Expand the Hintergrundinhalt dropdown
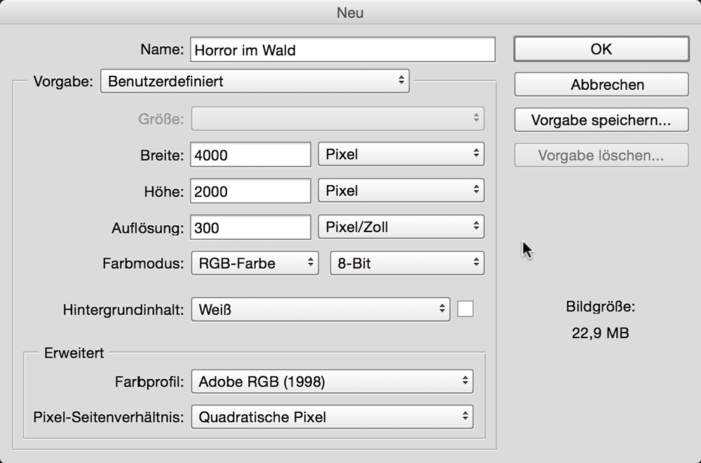 point(320,309)
